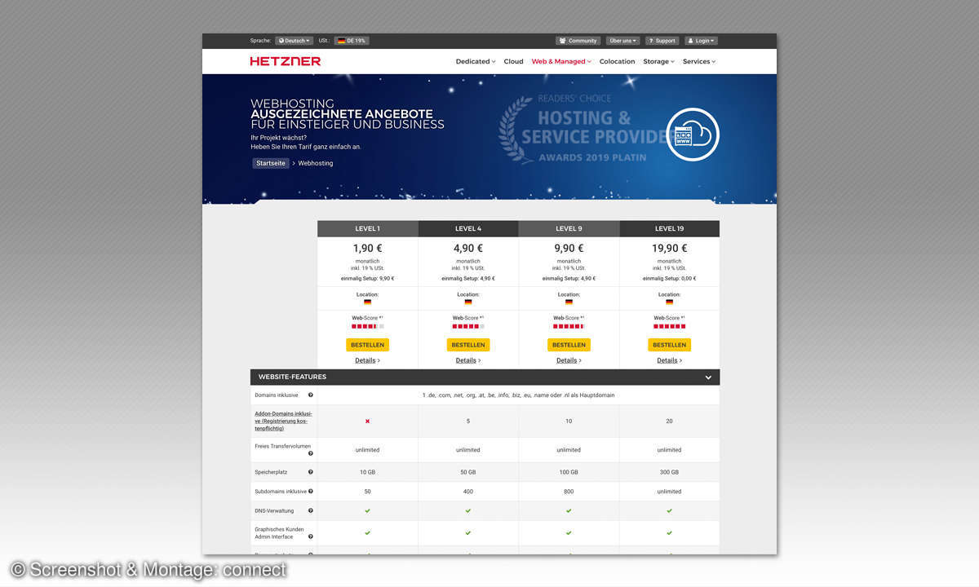This screenshot has height=587, width=979.
Task: Click the Level 4 column header
Action: click(x=468, y=229)
